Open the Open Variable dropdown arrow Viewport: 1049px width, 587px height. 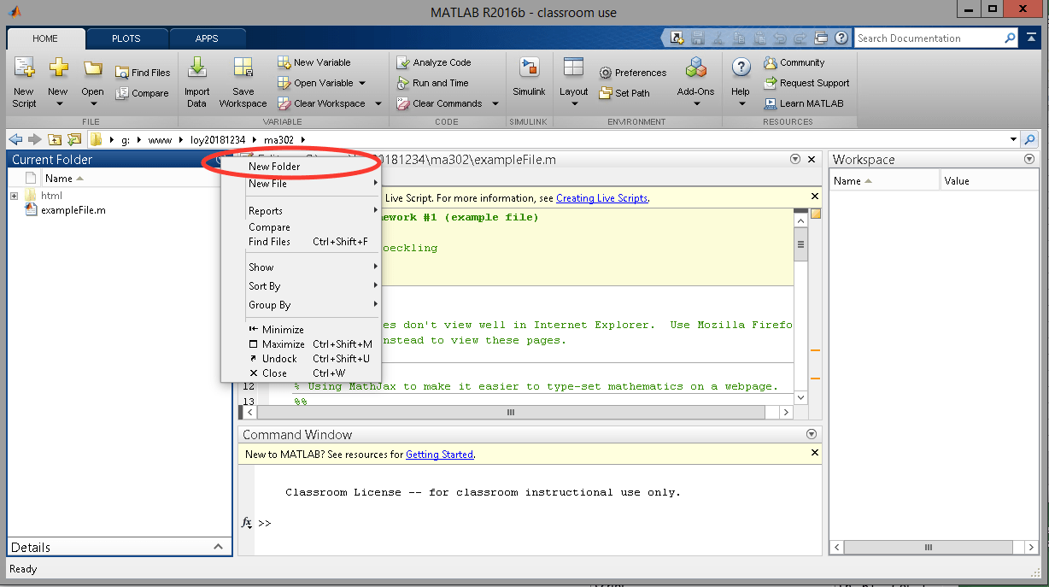pyautogui.click(x=362, y=83)
